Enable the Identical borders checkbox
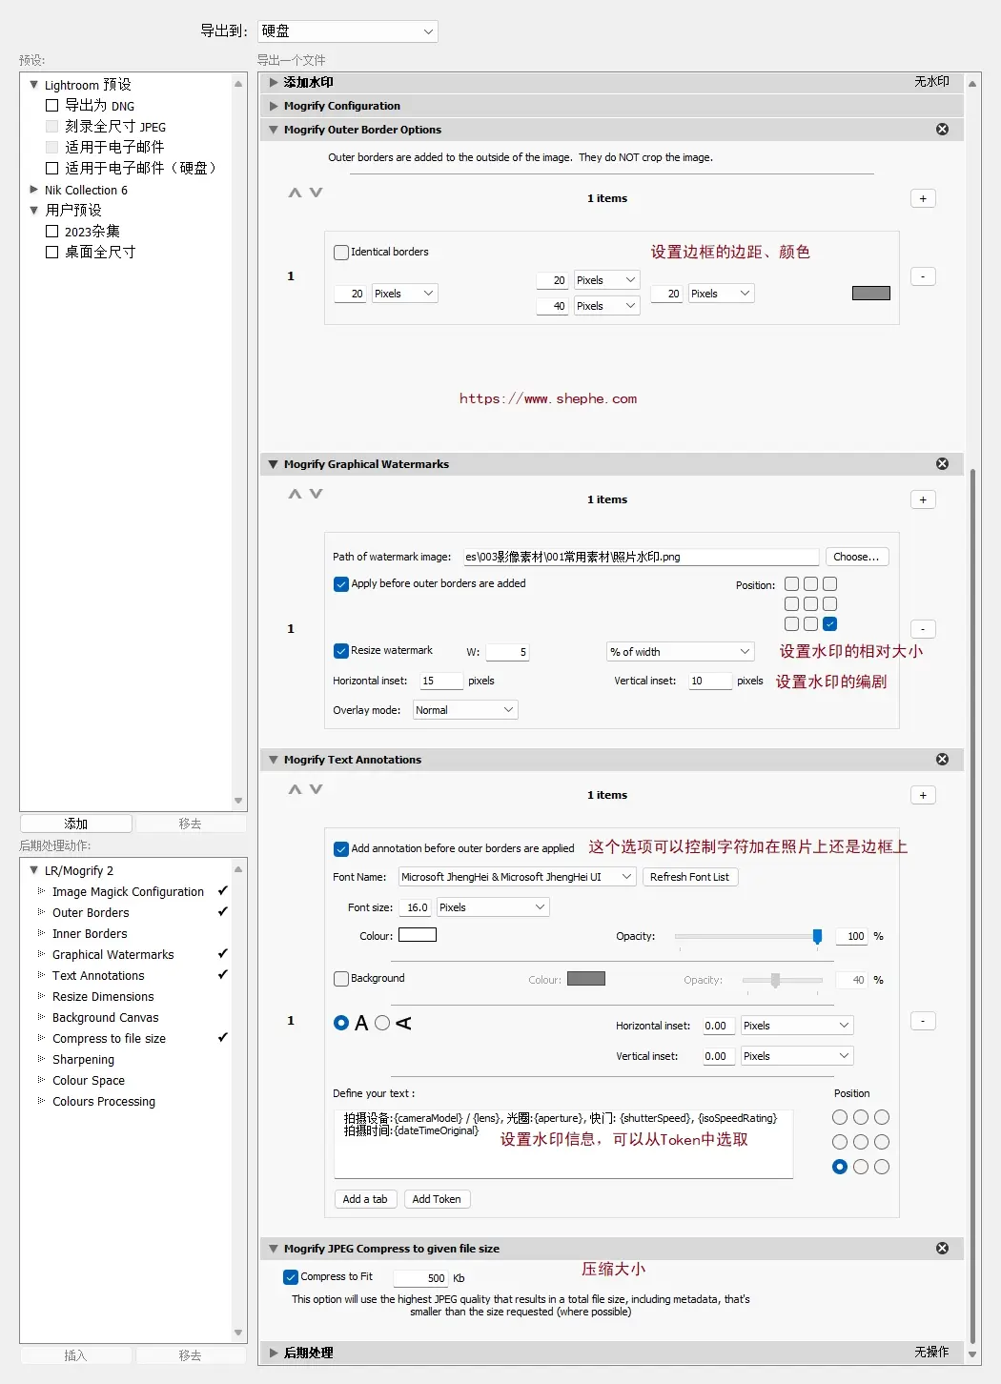Viewport: 1001px width, 1384px height. pyautogui.click(x=340, y=252)
